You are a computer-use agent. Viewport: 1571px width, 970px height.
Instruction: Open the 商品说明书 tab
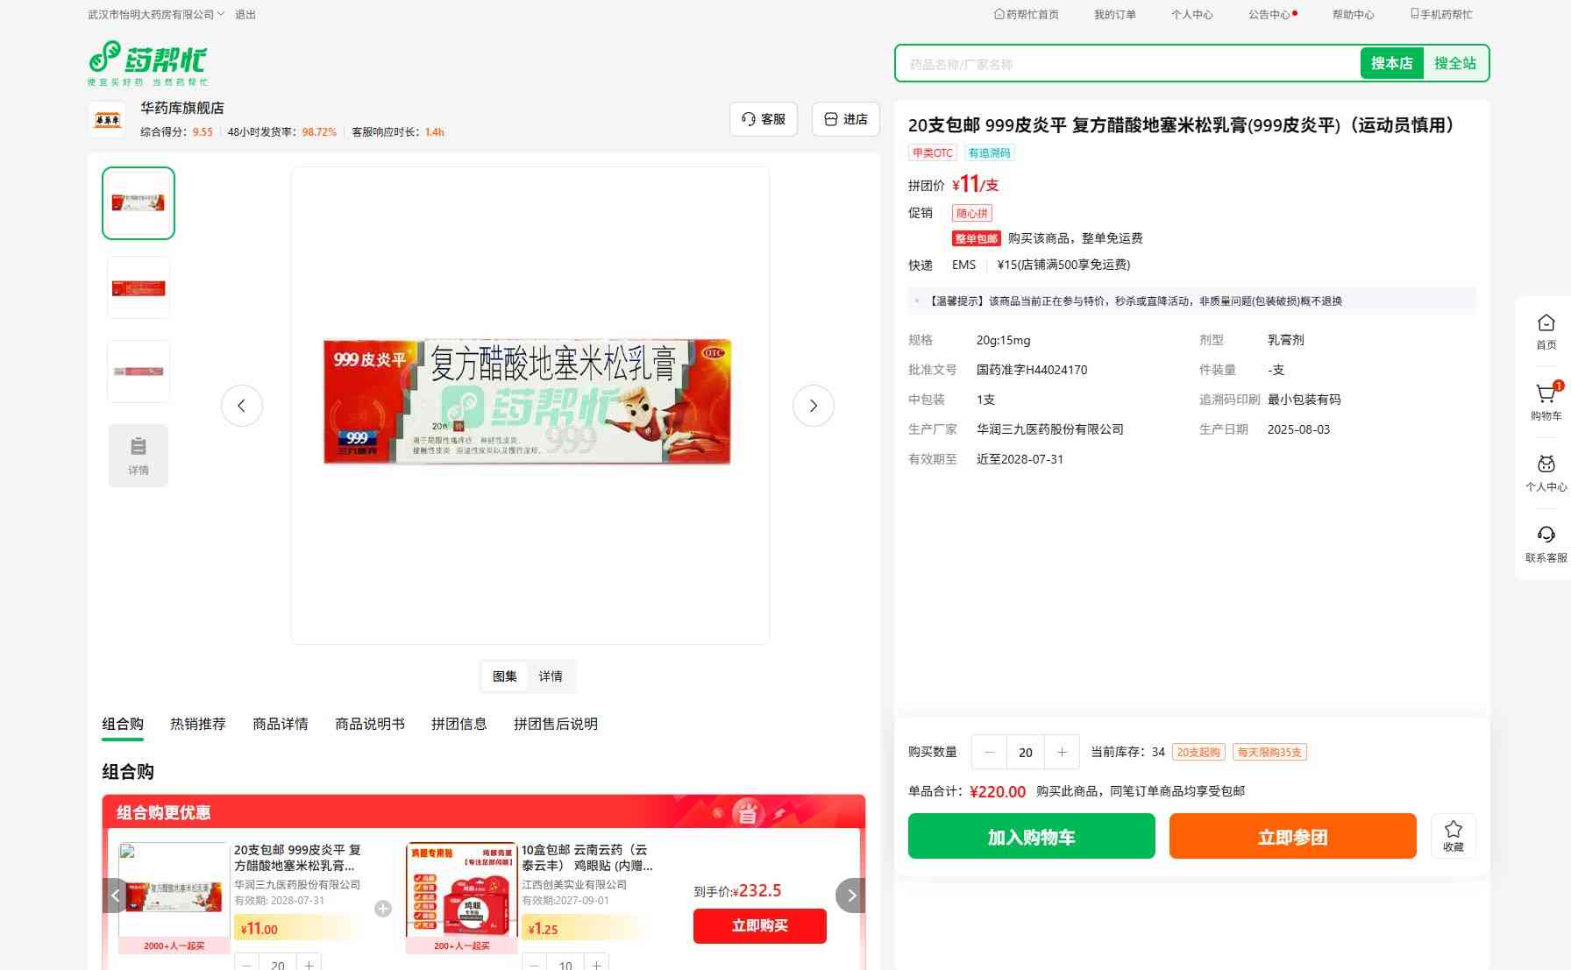click(x=370, y=724)
